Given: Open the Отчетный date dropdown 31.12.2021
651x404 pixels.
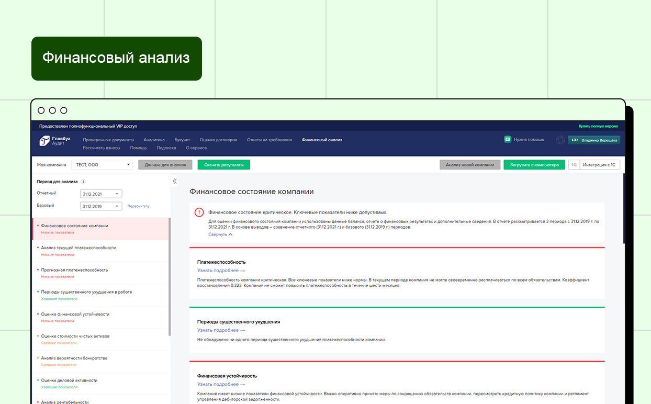Looking at the screenshot, I should coord(101,194).
